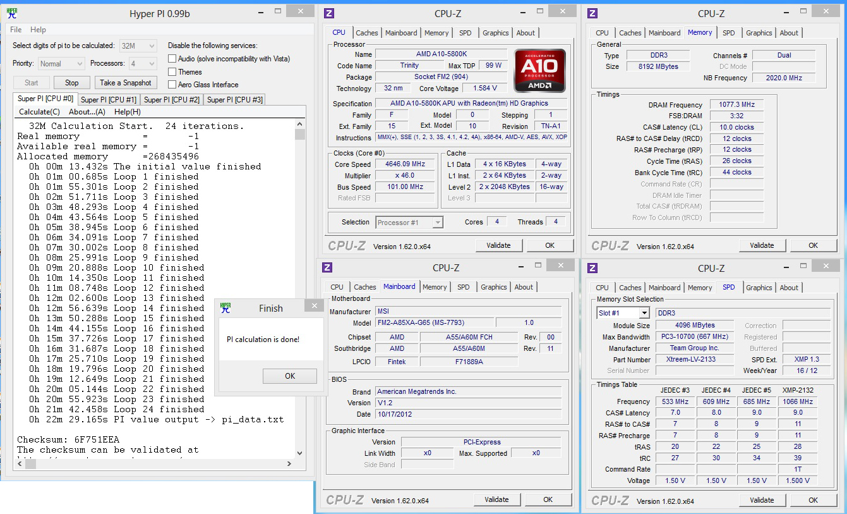Click the Loop 24 finished line

[117, 410]
